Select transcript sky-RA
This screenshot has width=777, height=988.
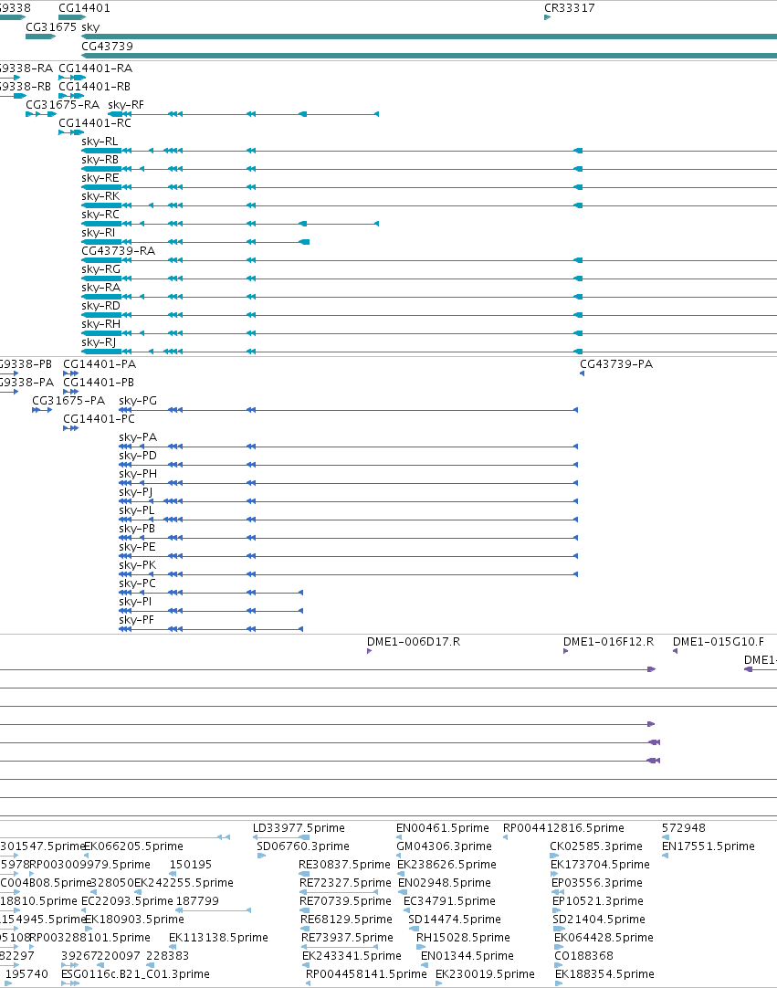tap(429, 297)
